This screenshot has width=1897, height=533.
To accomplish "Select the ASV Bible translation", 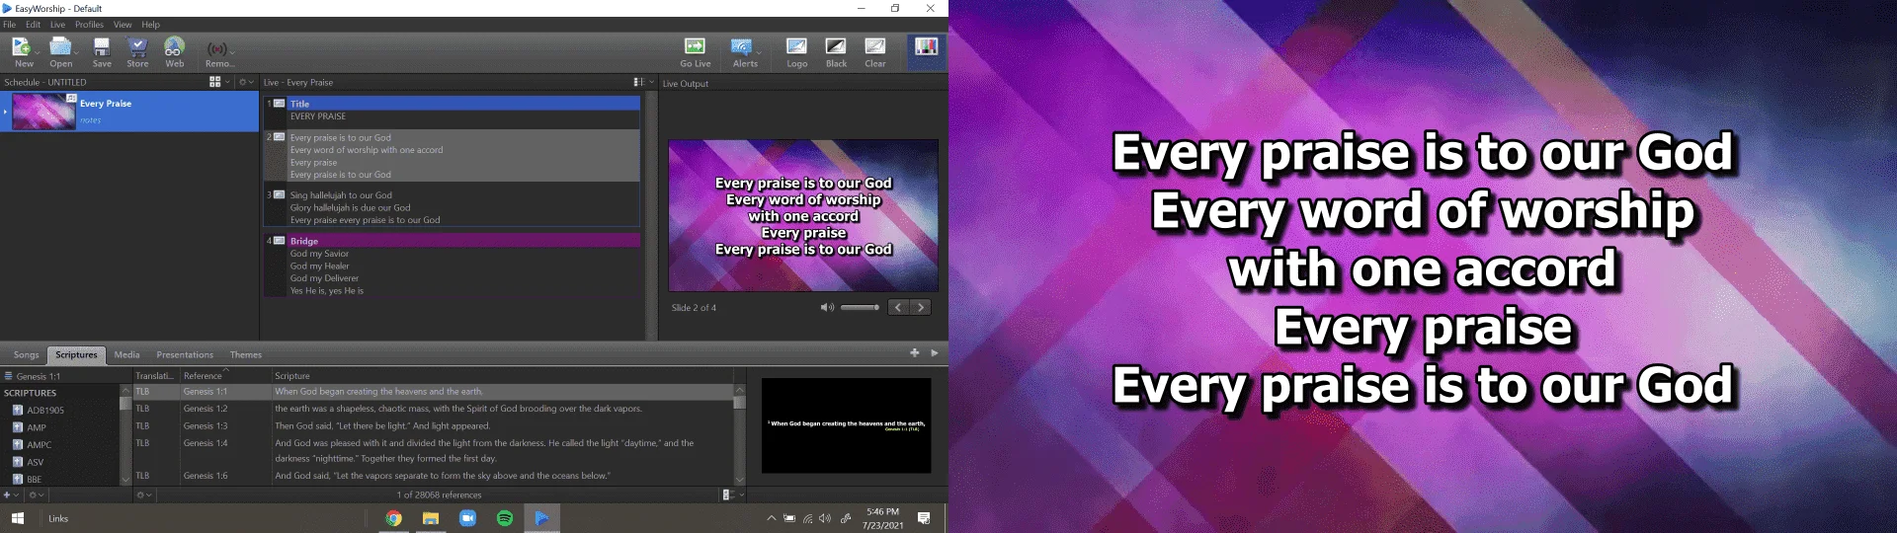I will click(x=36, y=462).
